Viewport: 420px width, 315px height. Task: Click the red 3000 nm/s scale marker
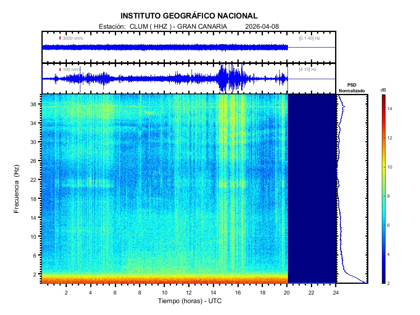[x=60, y=38]
